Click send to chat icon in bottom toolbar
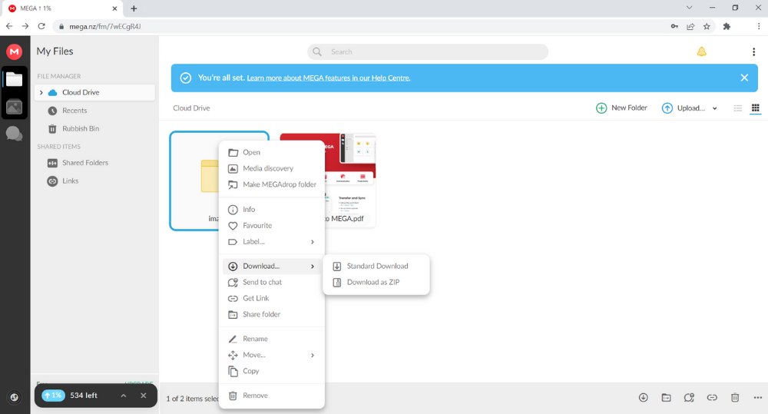 tap(689, 398)
